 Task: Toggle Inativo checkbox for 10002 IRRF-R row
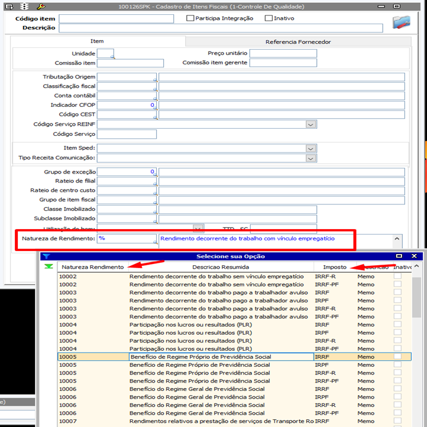[397, 276]
